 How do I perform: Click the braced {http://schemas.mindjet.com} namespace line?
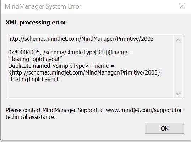[84, 73]
